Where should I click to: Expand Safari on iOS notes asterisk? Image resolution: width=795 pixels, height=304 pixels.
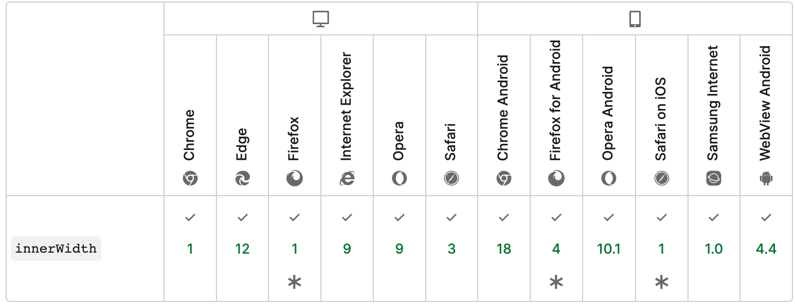[x=661, y=282]
